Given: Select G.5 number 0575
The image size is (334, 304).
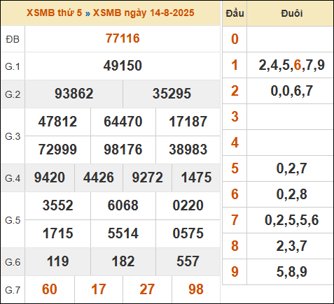Looking at the screenshot, I should 188,233.
